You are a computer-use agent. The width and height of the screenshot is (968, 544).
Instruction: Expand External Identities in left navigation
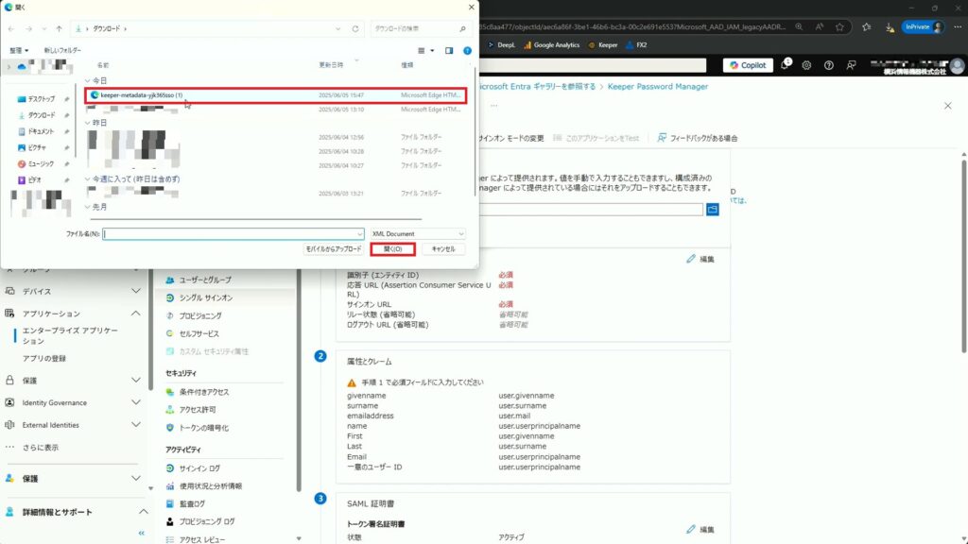tap(136, 424)
